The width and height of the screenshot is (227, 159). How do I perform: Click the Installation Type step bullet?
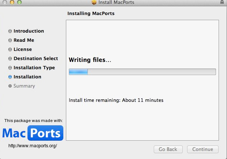[x=10, y=68]
